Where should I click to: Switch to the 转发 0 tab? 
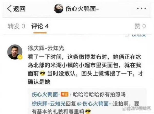pos(16,26)
